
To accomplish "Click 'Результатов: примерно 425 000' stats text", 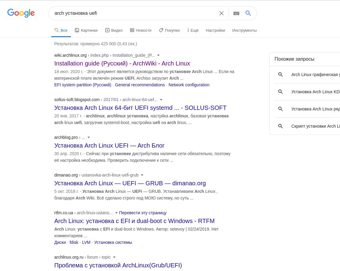I will 96,44.
